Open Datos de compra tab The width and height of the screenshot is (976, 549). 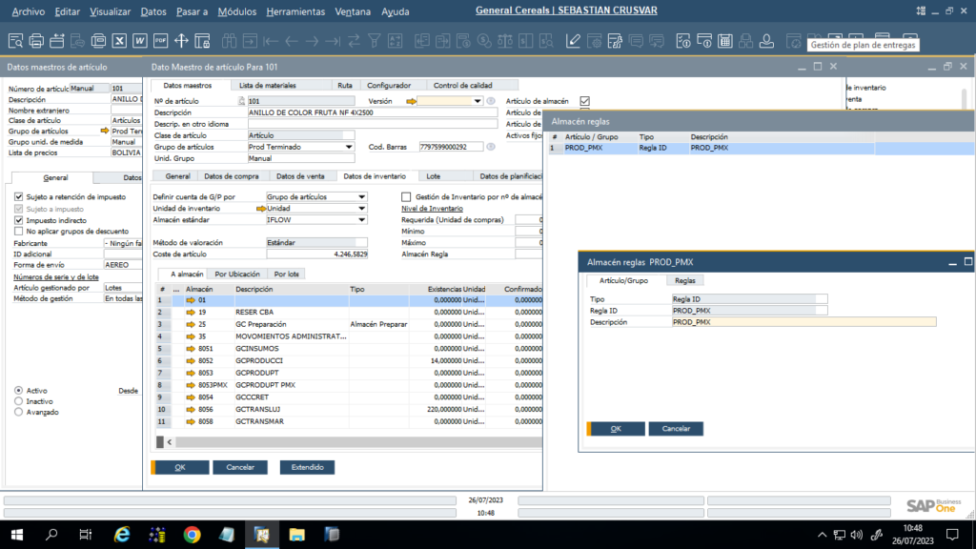pyautogui.click(x=232, y=176)
